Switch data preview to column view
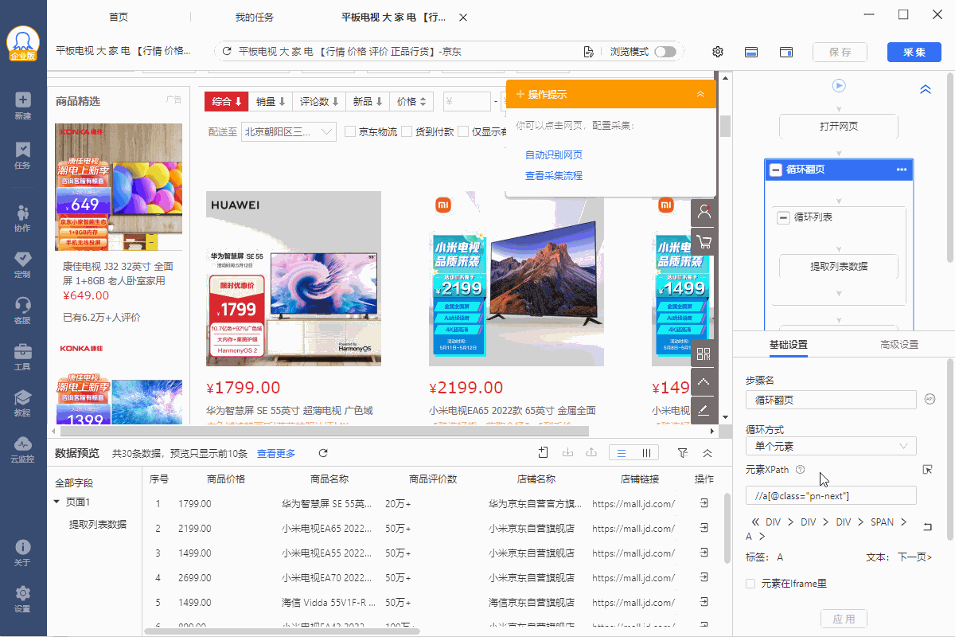 point(645,452)
